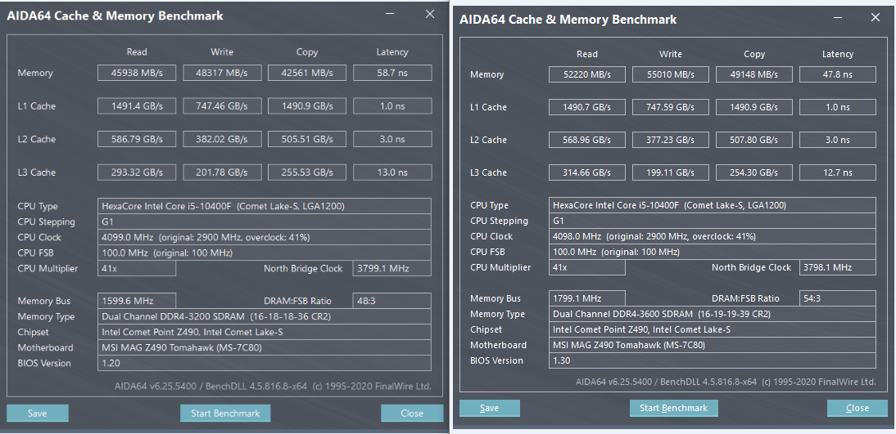Select the 293.32 GB/s L3 Cache Read field
896x434 pixels.
(137, 172)
